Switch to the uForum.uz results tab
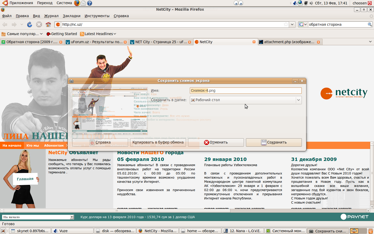Viewport: 374px width, 234px height. (x=96, y=42)
